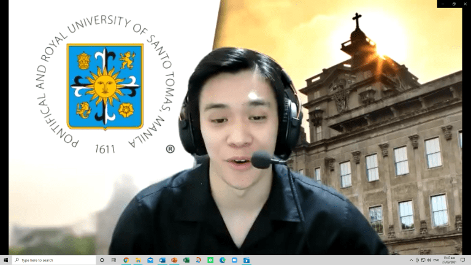471x265 pixels.
Task: Minimize the video window
Action: point(443,4)
